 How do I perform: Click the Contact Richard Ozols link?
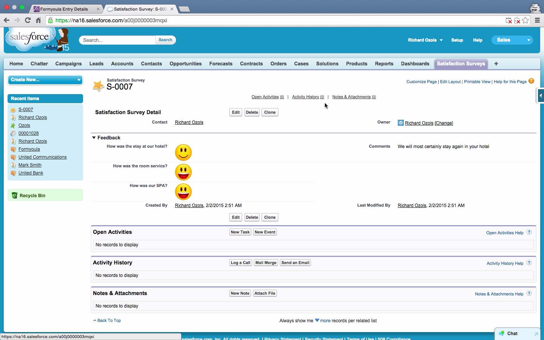tap(189, 122)
